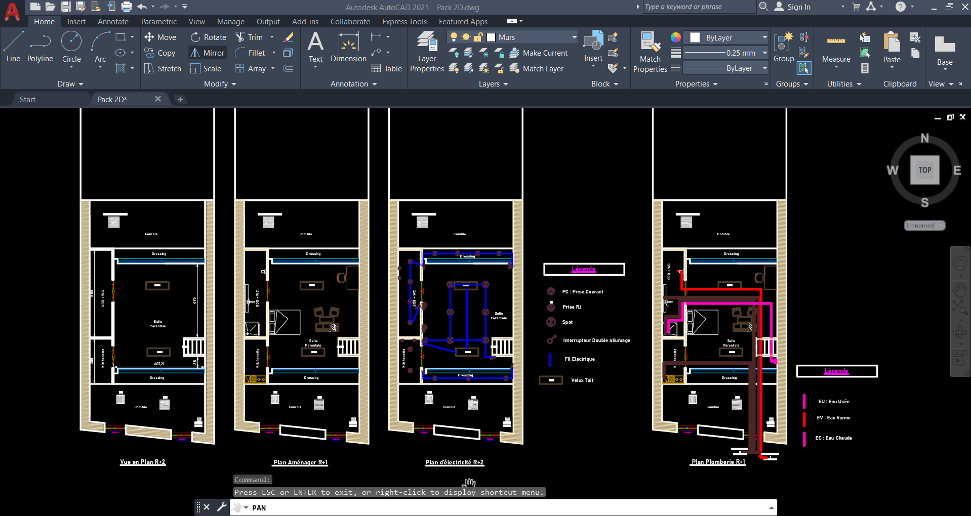Toggle the layer on/off lightbulb for Murs
The height and width of the screenshot is (516, 971).
click(454, 37)
